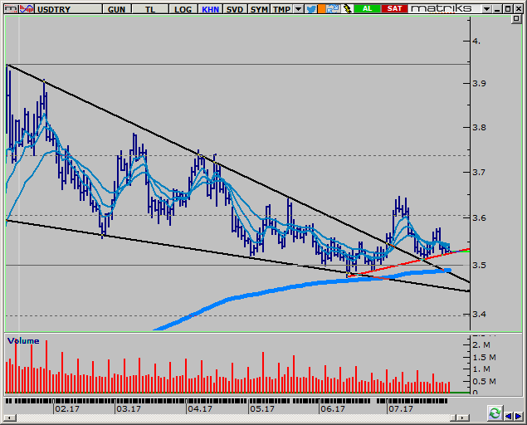Toggle LOG scale on the chart
This screenshot has width=527, height=425.
183,8
